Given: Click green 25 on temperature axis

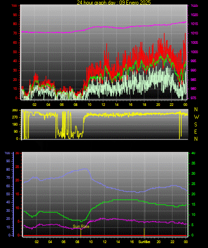Looking at the screenshot, I should [x=193, y=184].
